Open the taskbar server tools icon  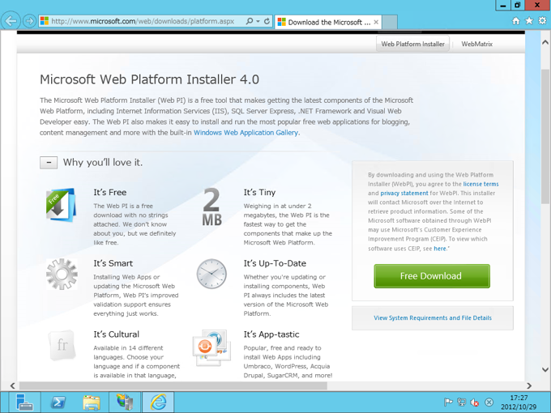pos(125,402)
